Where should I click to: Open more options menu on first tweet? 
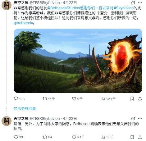click(140, 3)
